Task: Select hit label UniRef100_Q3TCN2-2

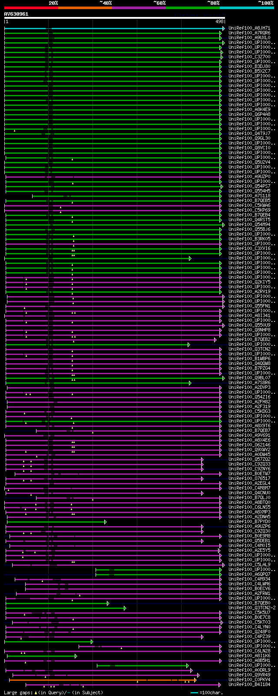Action: 252,608
